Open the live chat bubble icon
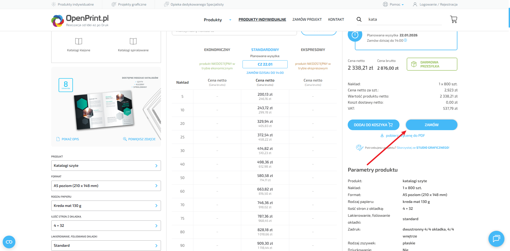The width and height of the screenshot is (510, 251). point(496,239)
